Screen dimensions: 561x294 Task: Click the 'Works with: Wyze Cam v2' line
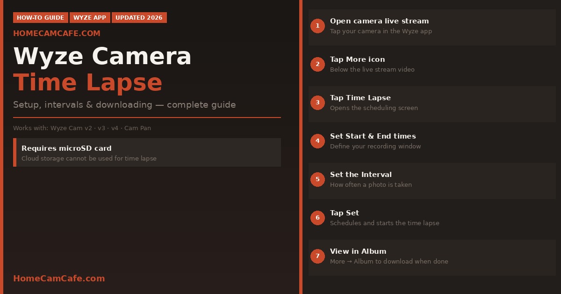click(82, 128)
